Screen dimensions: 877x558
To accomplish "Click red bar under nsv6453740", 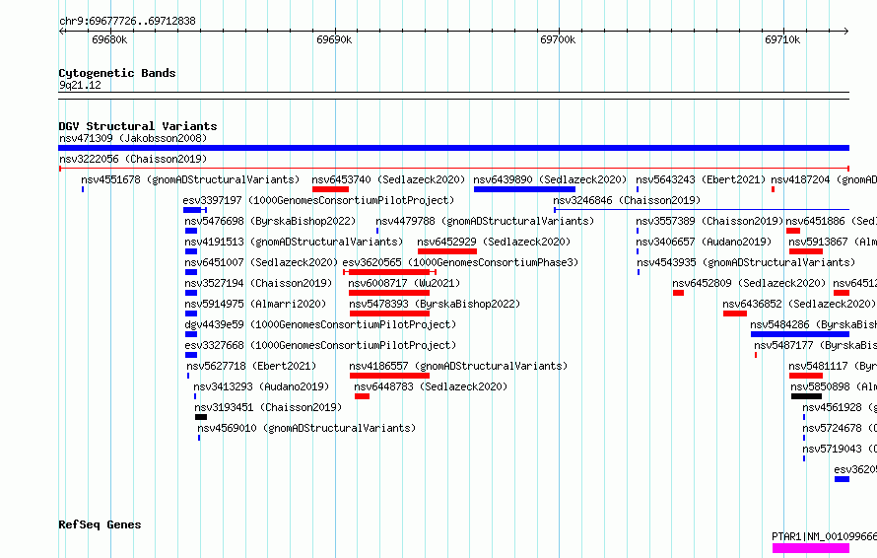I will 330,189.
